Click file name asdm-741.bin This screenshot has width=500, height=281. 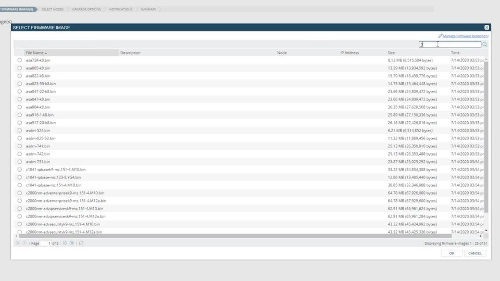coord(37,146)
